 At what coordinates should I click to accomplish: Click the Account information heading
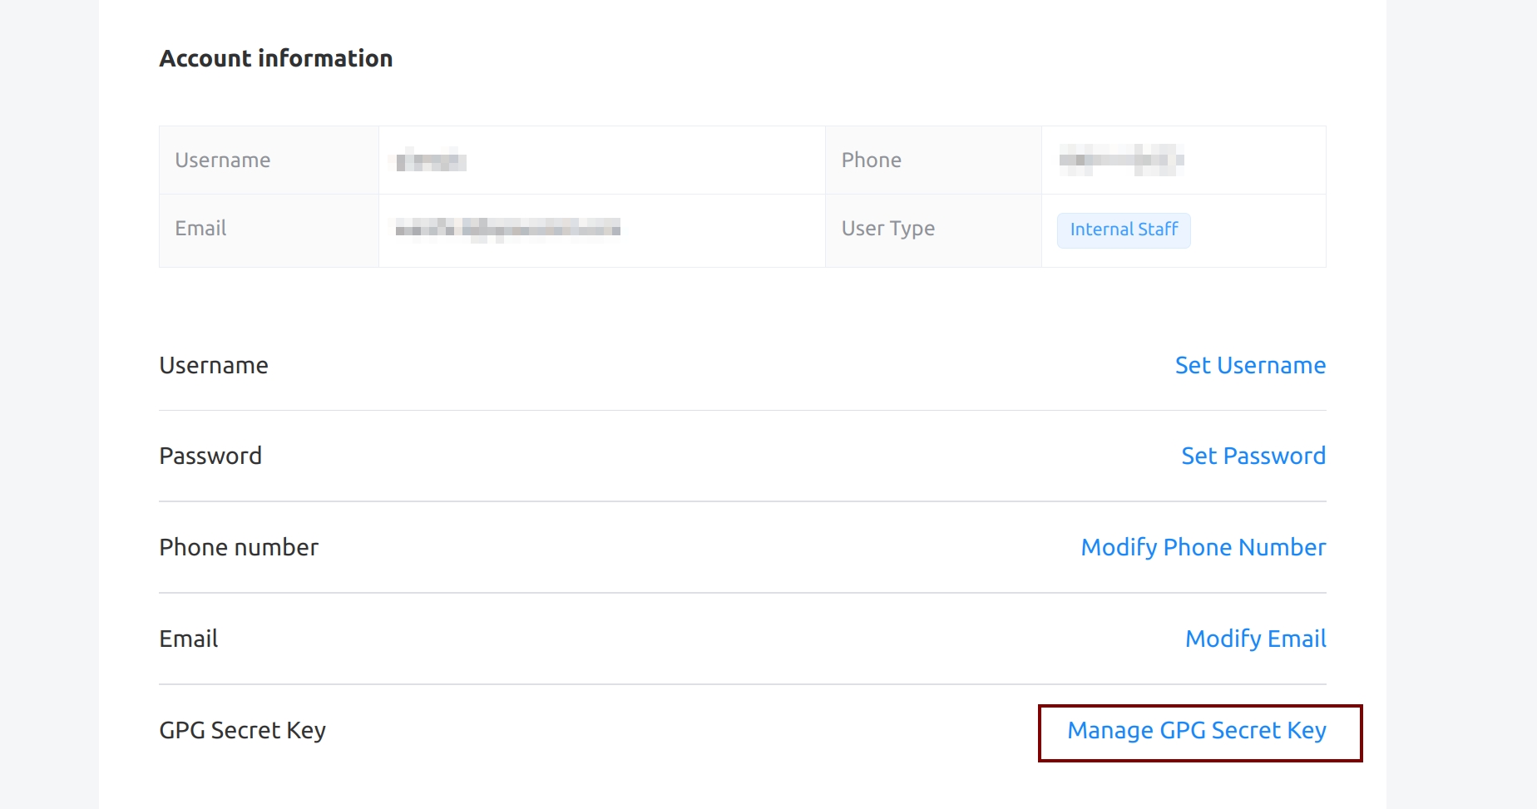point(275,58)
